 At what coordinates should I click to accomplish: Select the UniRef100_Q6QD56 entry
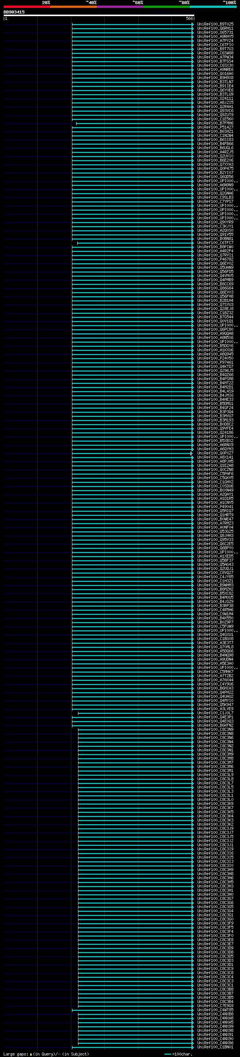pos(215,177)
